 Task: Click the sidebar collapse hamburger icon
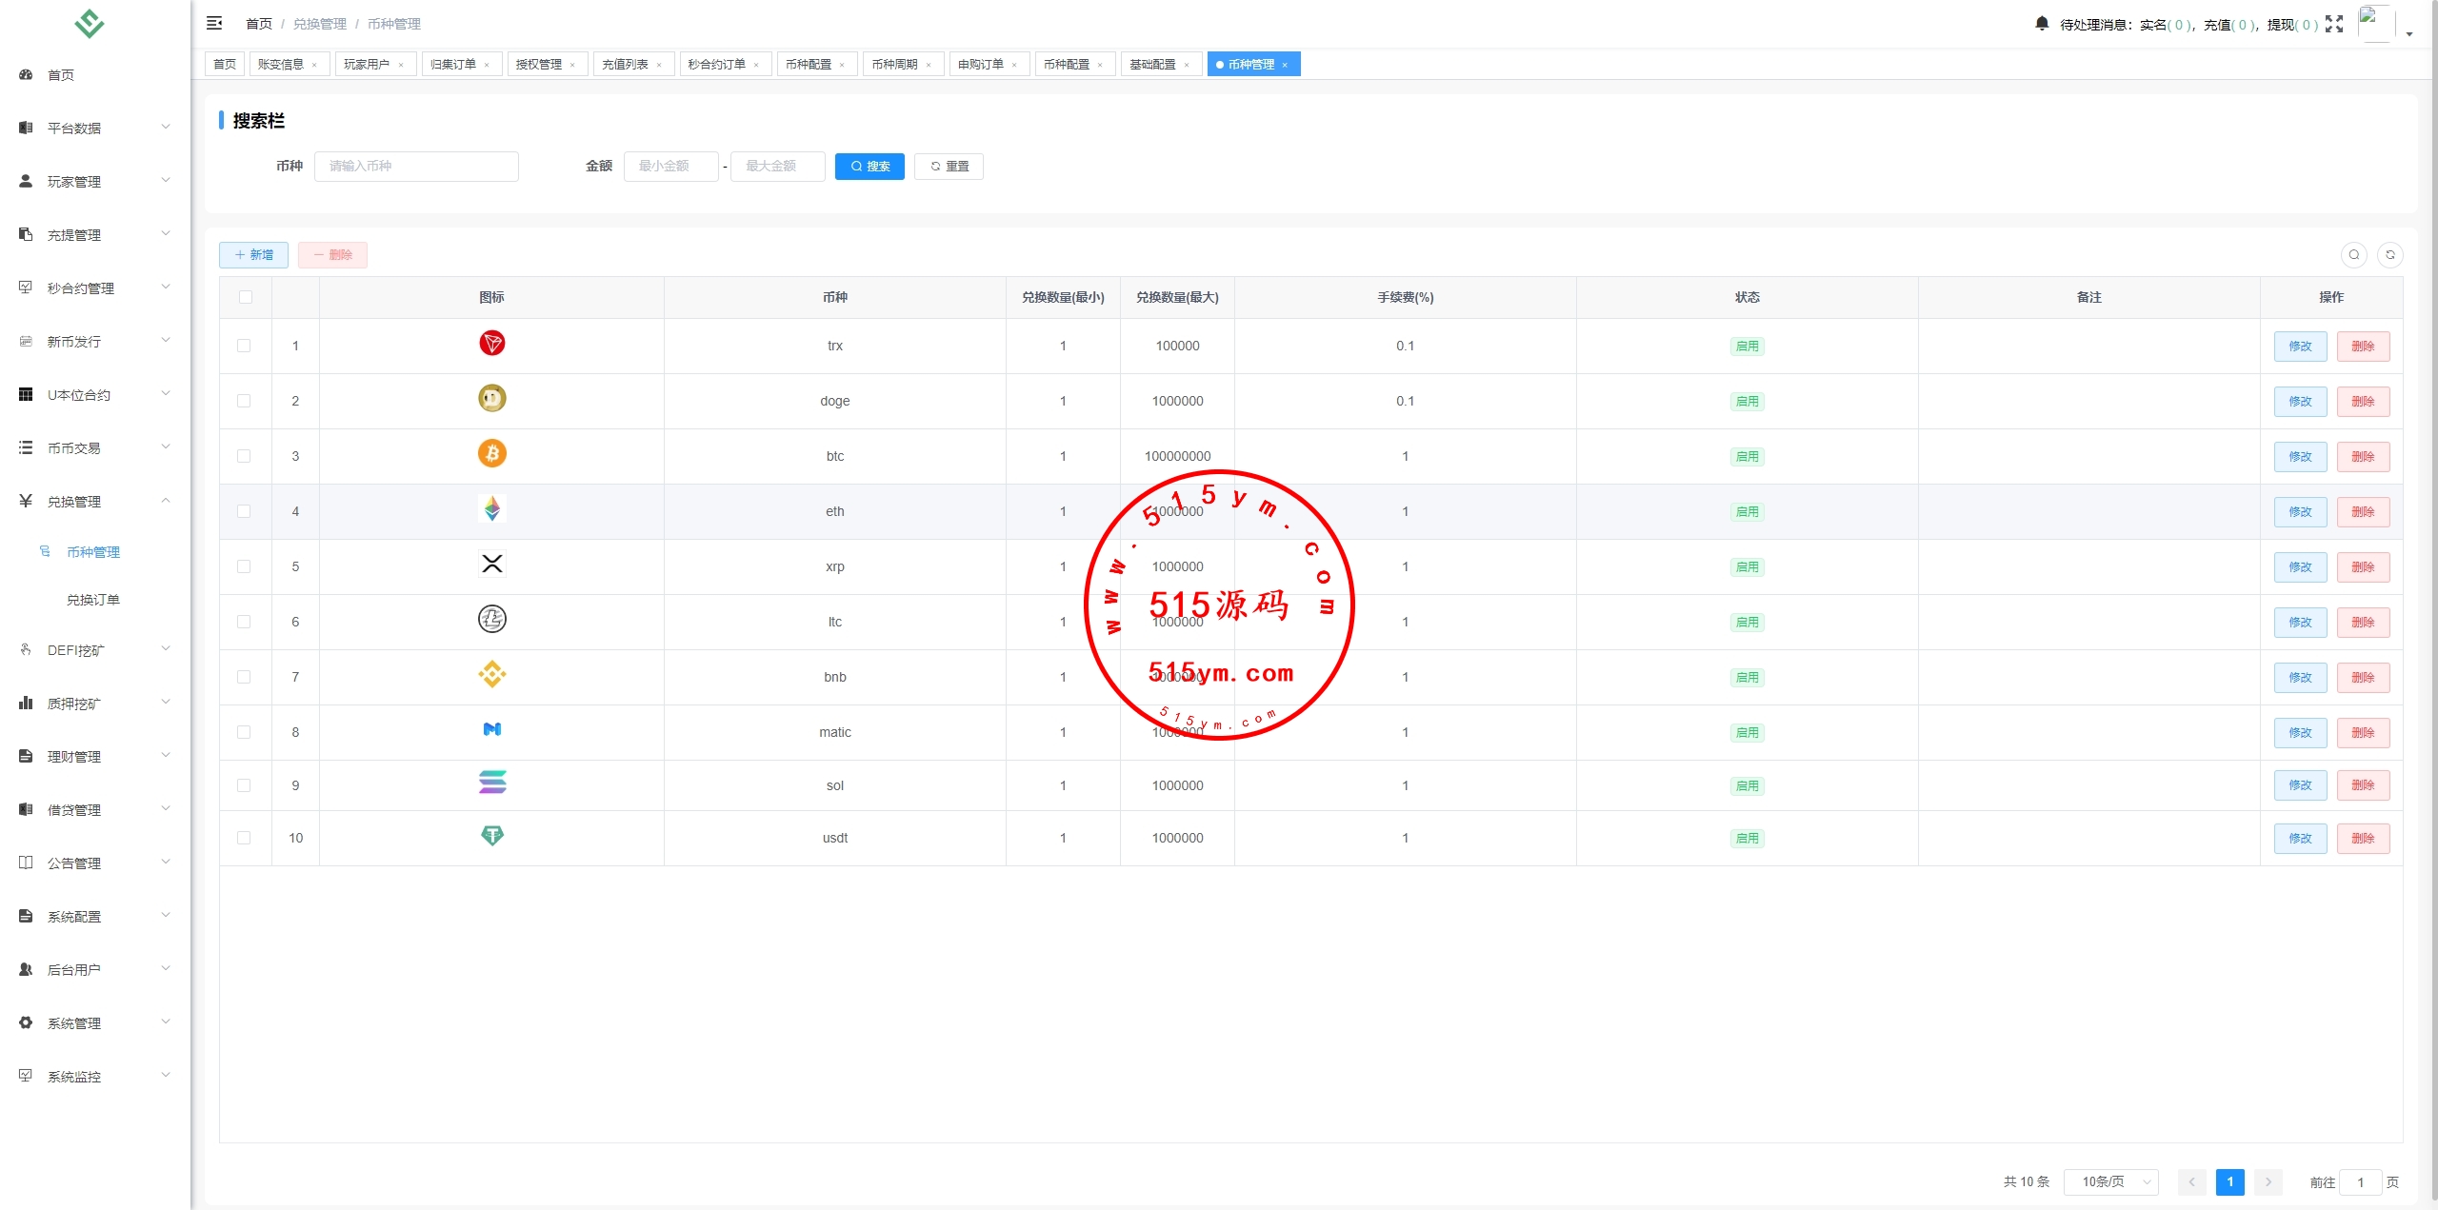point(214,23)
